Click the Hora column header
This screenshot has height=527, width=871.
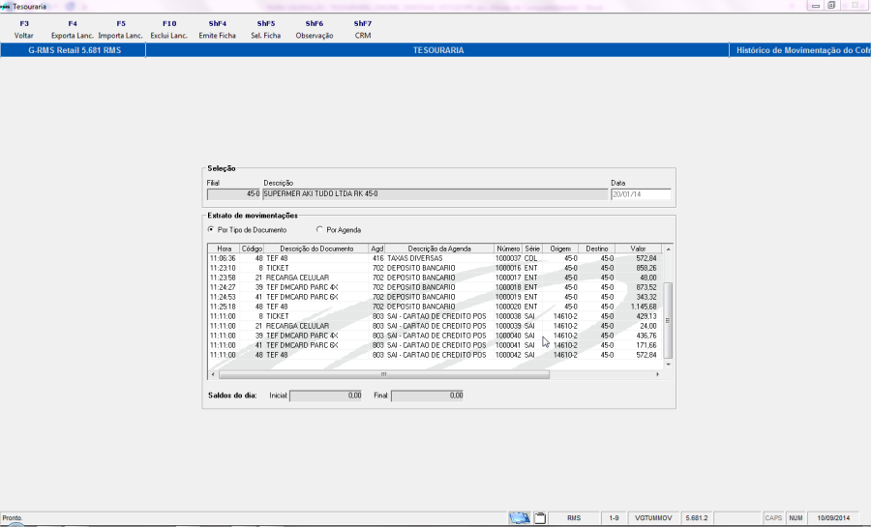tap(224, 249)
